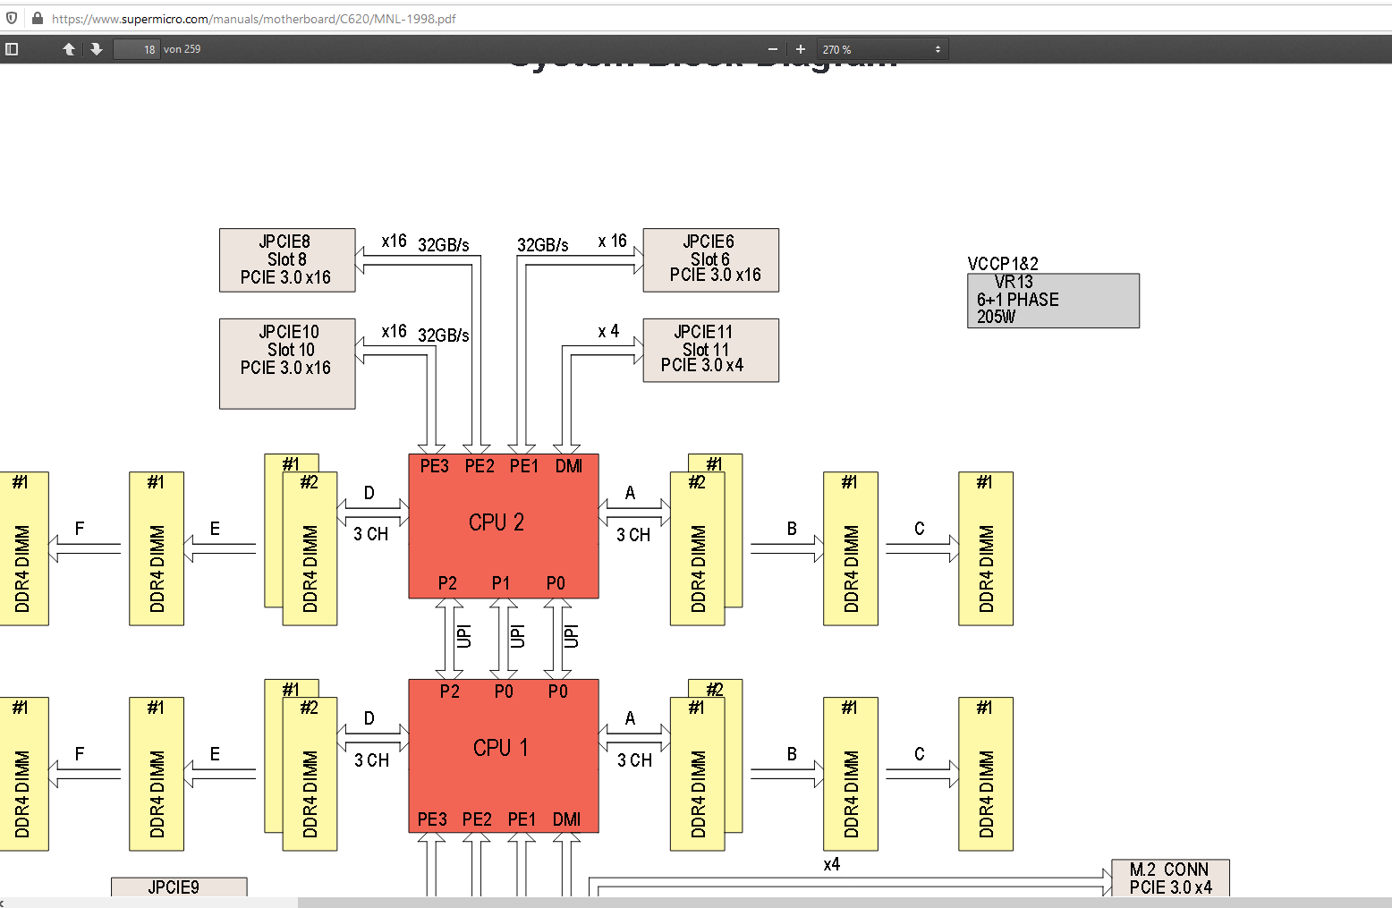The height and width of the screenshot is (908, 1392).
Task: Click the scroll-left arrow at bottom left
Action: (4, 902)
